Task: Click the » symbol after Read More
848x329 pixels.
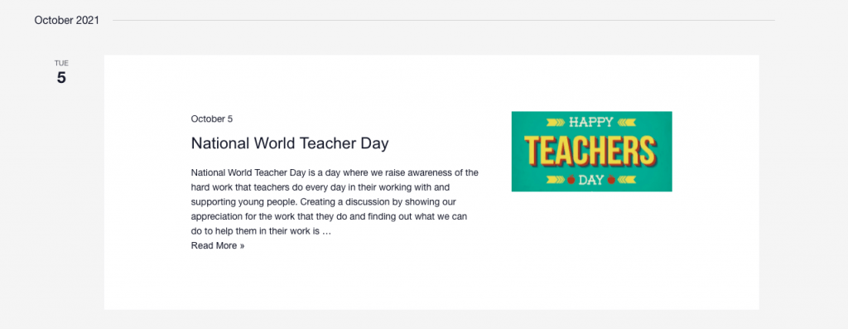Action: (242, 246)
